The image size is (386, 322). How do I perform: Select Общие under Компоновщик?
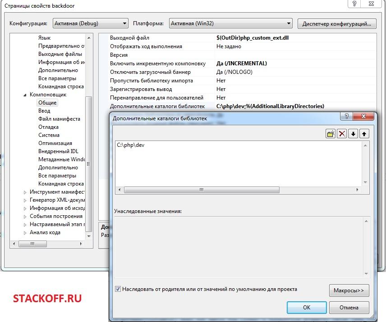pyautogui.click(x=47, y=103)
